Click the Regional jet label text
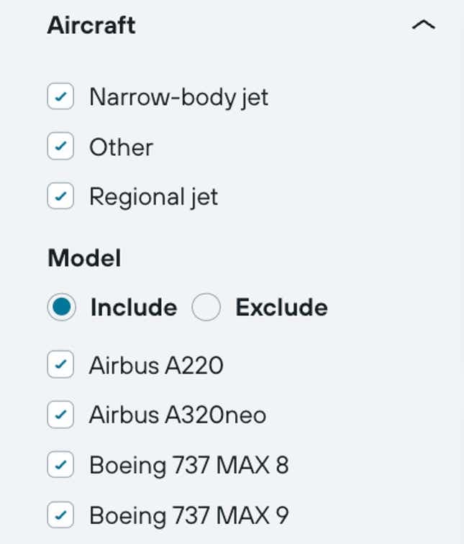Image resolution: width=464 pixels, height=544 pixels. tap(153, 196)
